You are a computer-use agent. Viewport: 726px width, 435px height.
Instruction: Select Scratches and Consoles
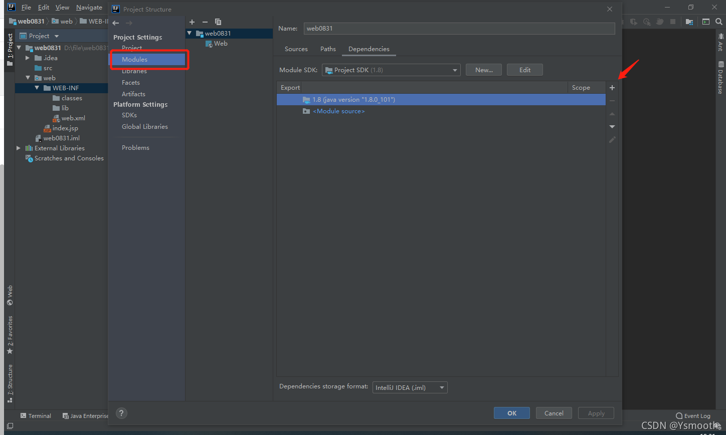pyautogui.click(x=69, y=158)
